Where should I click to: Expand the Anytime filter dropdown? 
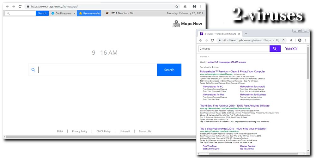pyautogui.click(x=204, y=57)
